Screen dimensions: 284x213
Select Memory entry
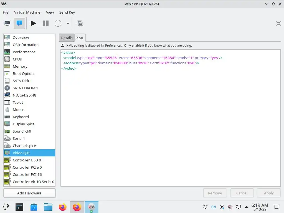(x=29, y=67)
